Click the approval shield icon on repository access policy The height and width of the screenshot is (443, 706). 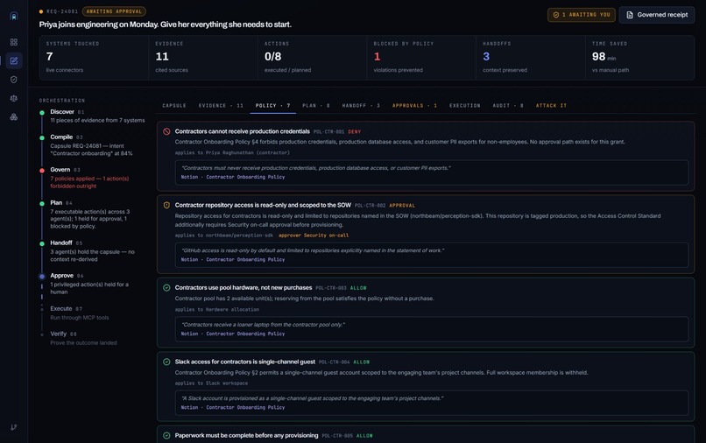[166, 205]
